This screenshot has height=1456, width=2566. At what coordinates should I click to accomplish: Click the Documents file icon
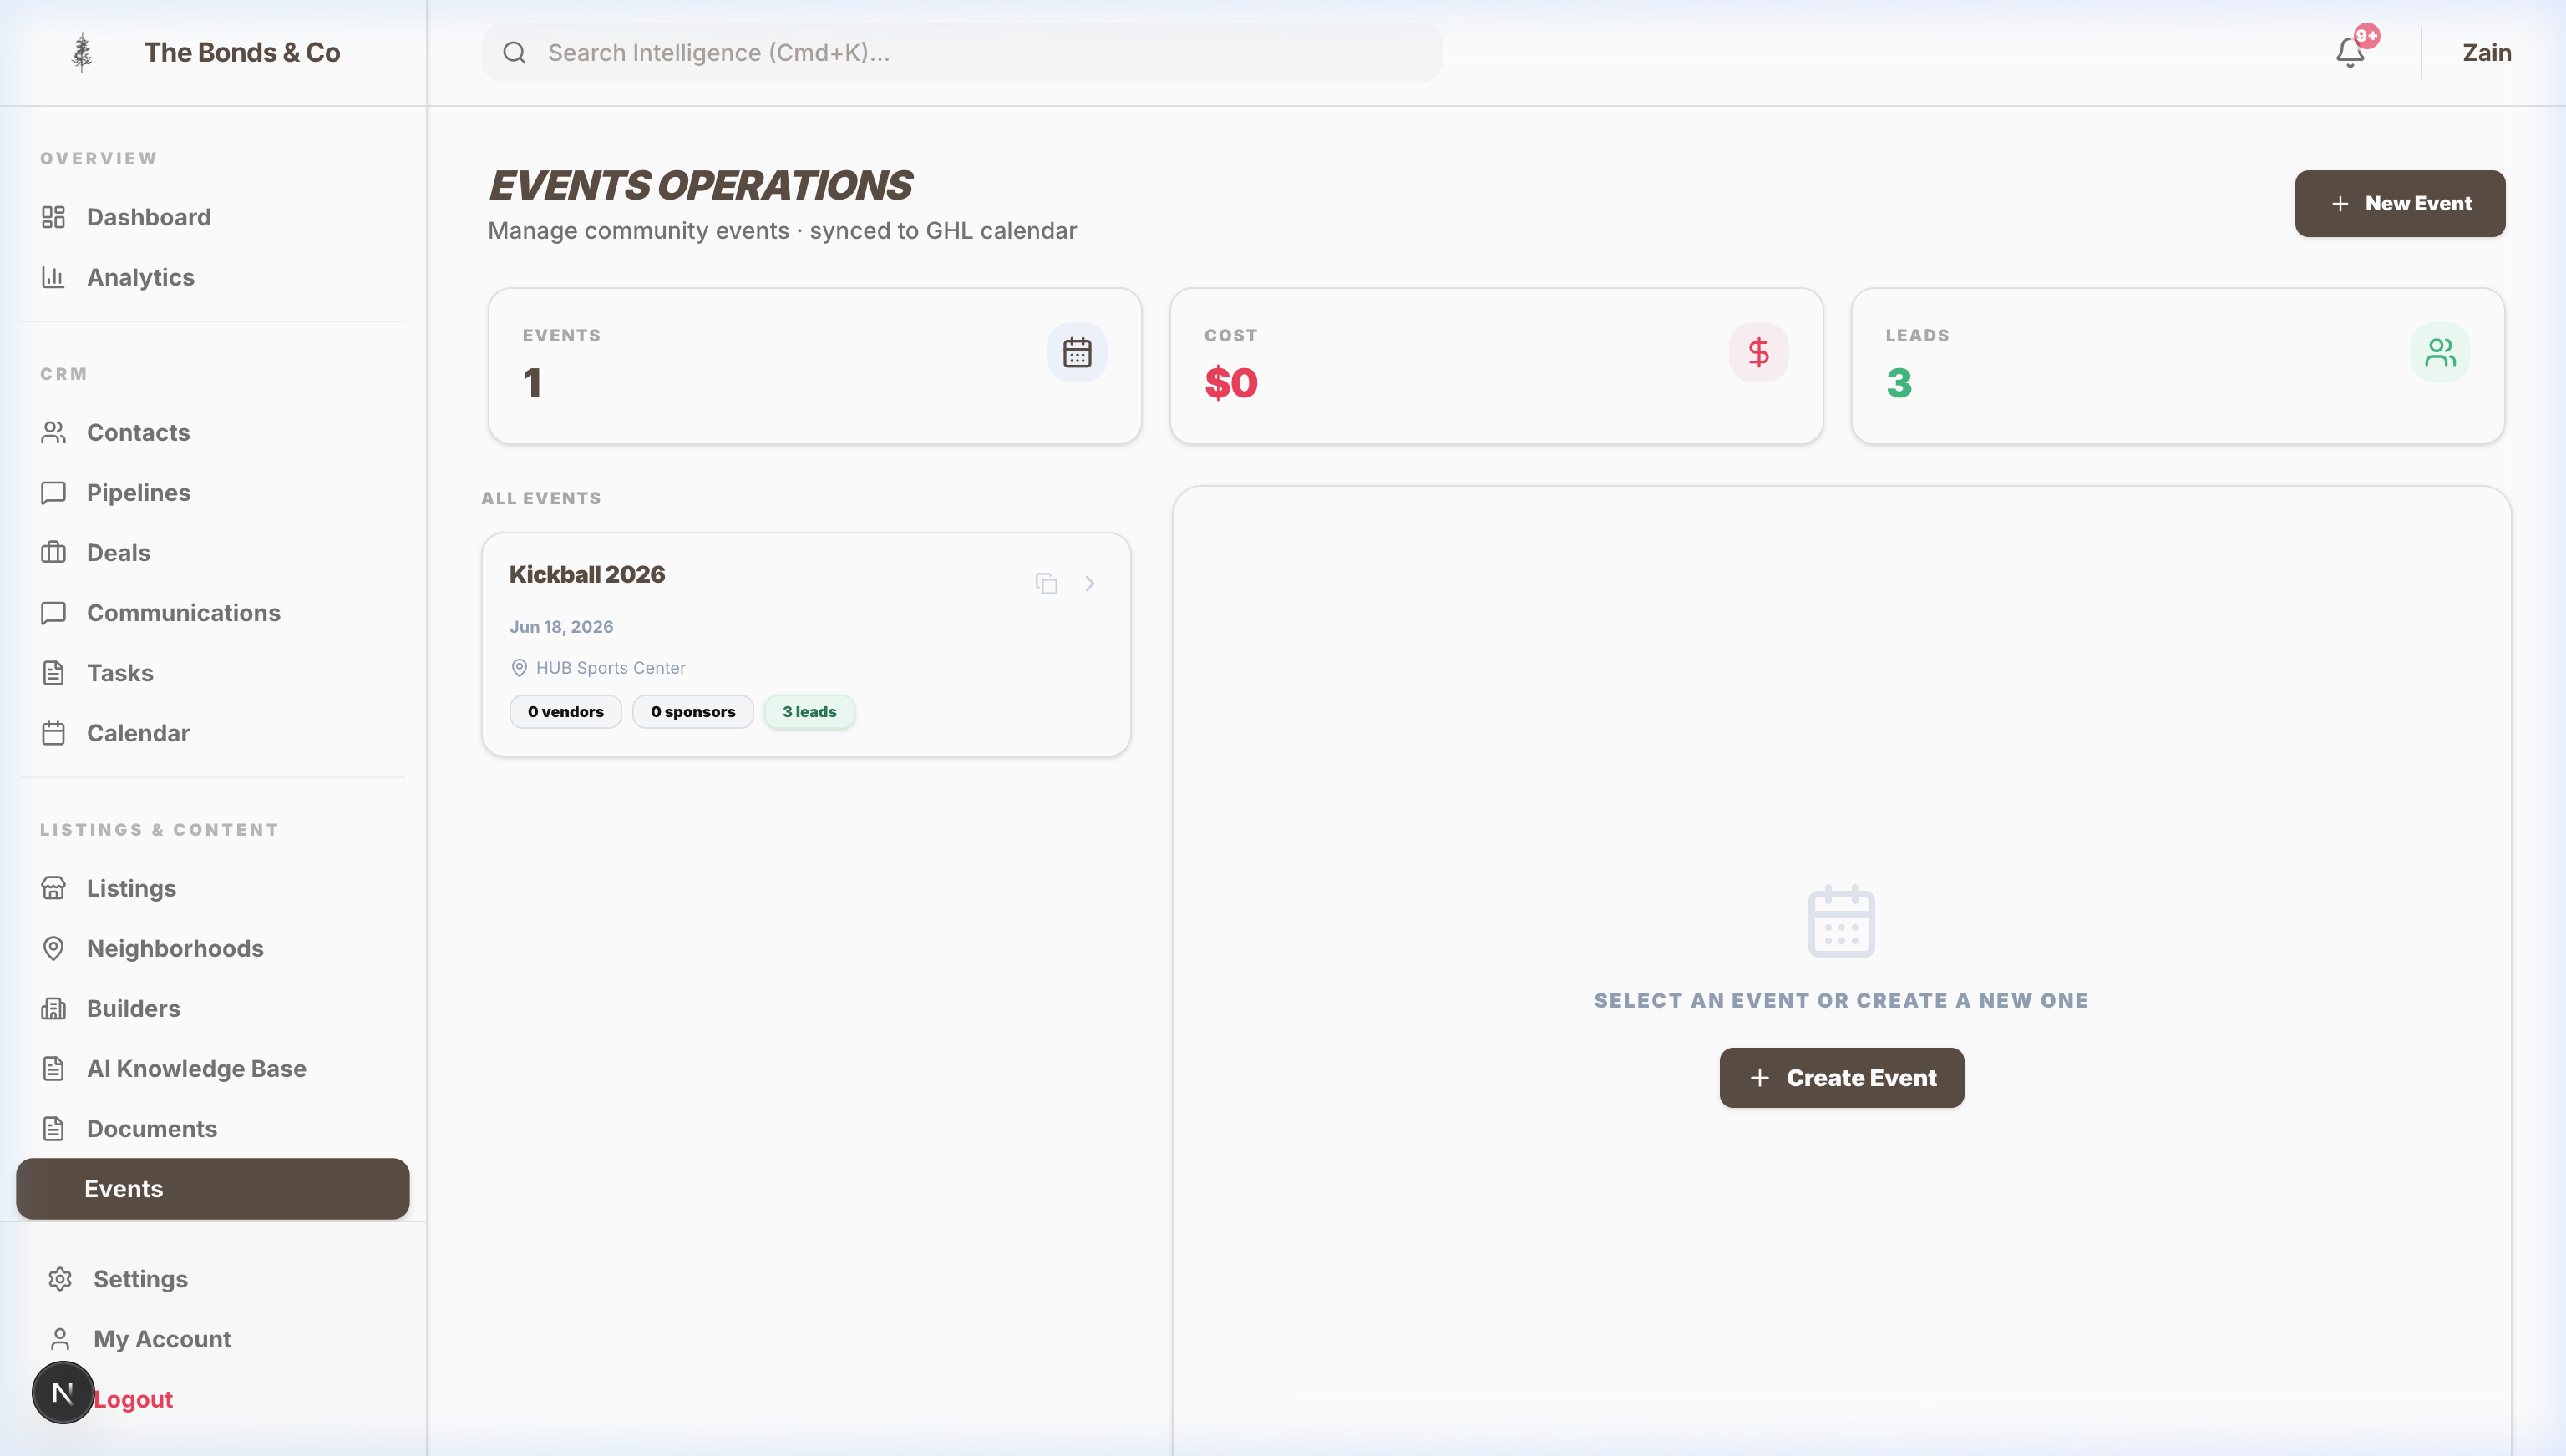click(x=53, y=1128)
